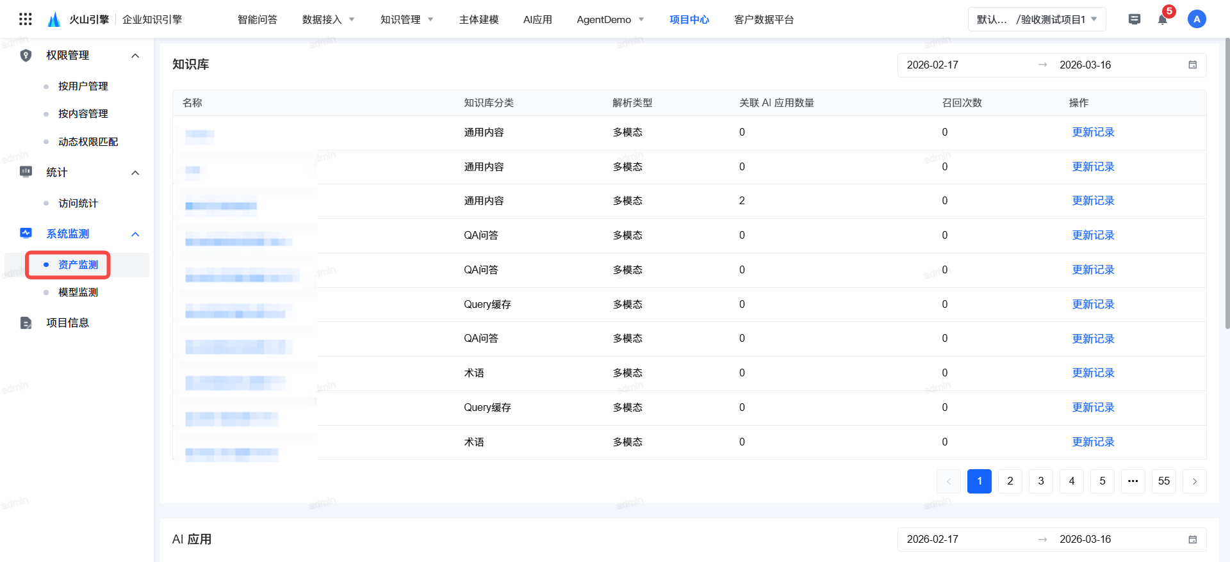Open the notifications bell icon
This screenshot has height=562, width=1230.
tap(1162, 19)
